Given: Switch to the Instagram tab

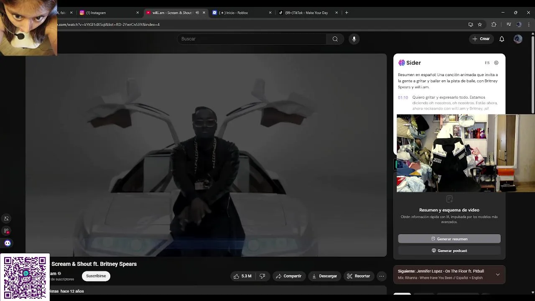Looking at the screenshot, I should (x=109, y=13).
